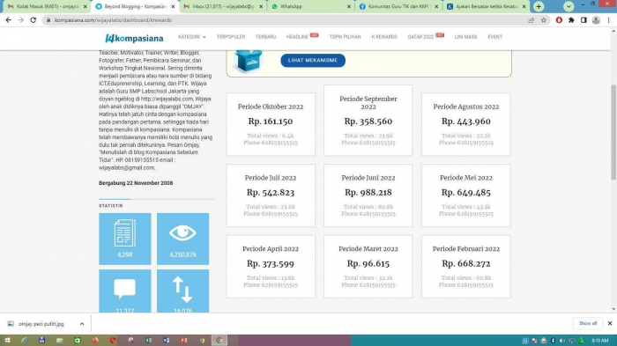
Task: Open the TOPIK PILIHAN menu item
Action: (345, 37)
